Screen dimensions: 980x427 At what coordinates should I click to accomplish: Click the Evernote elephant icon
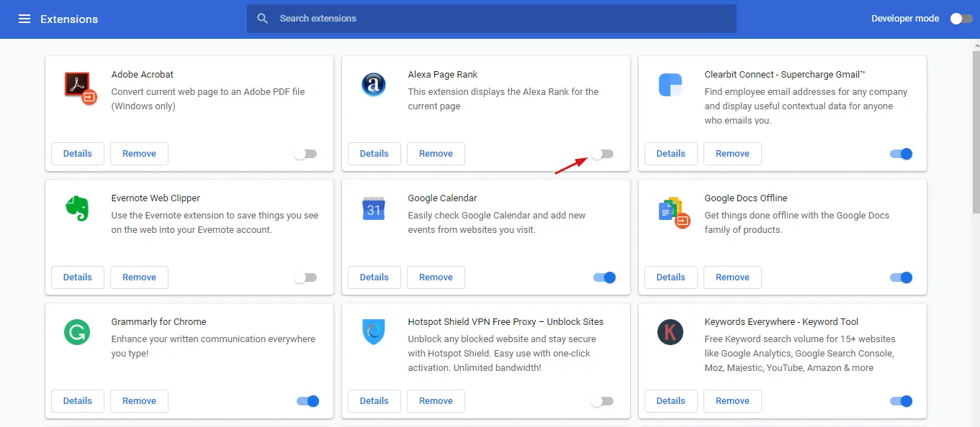[x=77, y=208]
